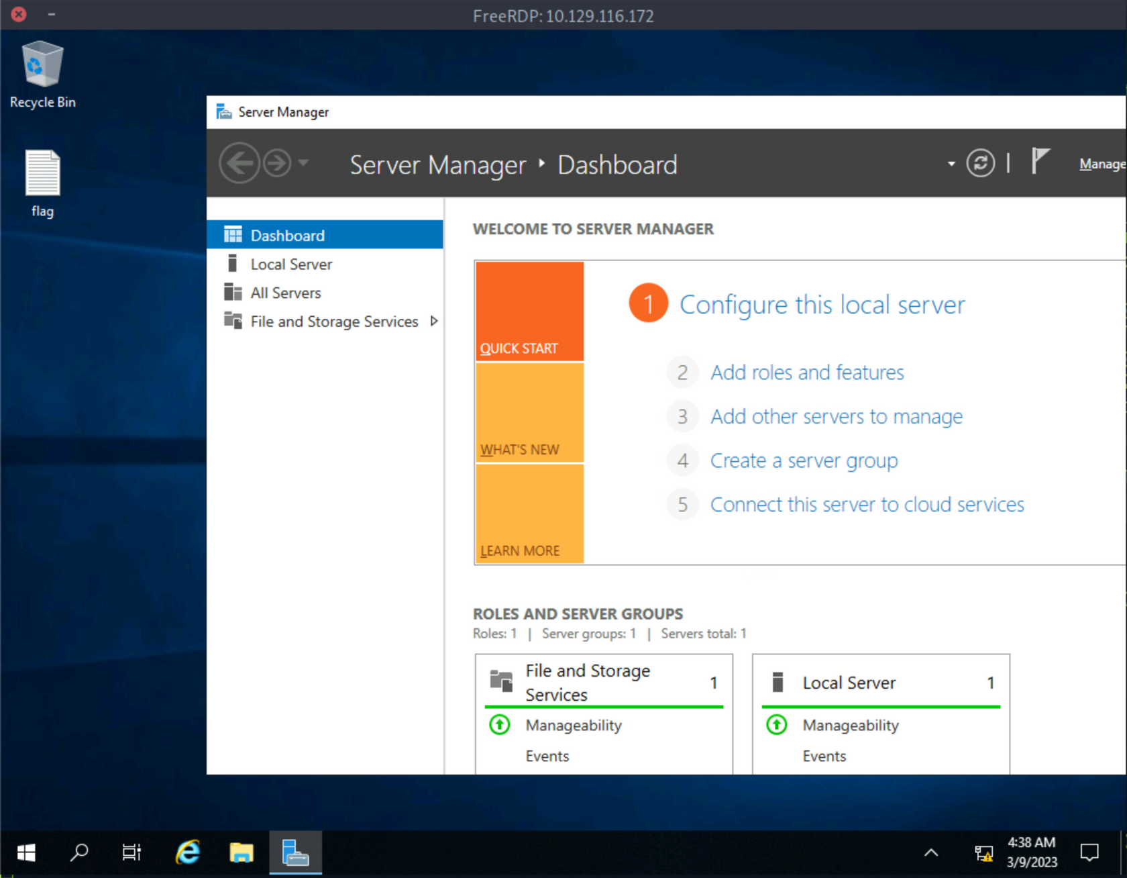This screenshot has height=878, width=1127.
Task: Click Connect this server to cloud services
Action: 867,505
